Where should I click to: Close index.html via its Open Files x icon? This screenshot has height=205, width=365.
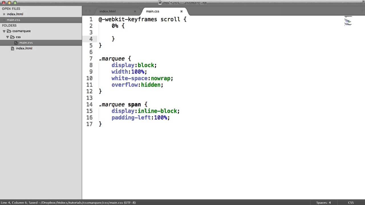pyautogui.click(x=4, y=14)
